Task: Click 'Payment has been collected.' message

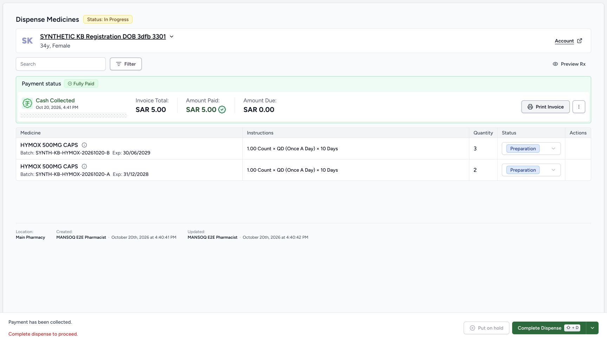Action: tap(40, 322)
